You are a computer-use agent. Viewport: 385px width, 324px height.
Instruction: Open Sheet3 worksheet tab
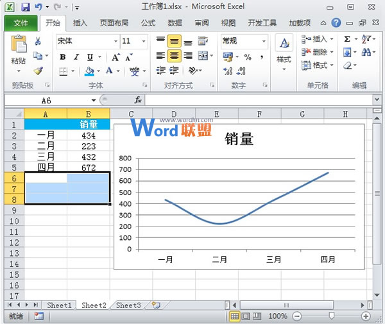pyautogui.click(x=128, y=305)
